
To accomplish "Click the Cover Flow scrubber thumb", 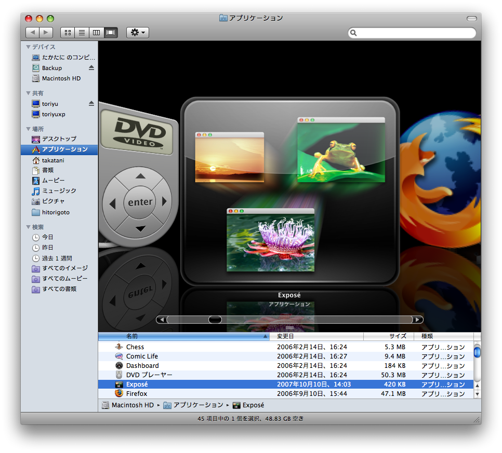I will click(x=215, y=320).
